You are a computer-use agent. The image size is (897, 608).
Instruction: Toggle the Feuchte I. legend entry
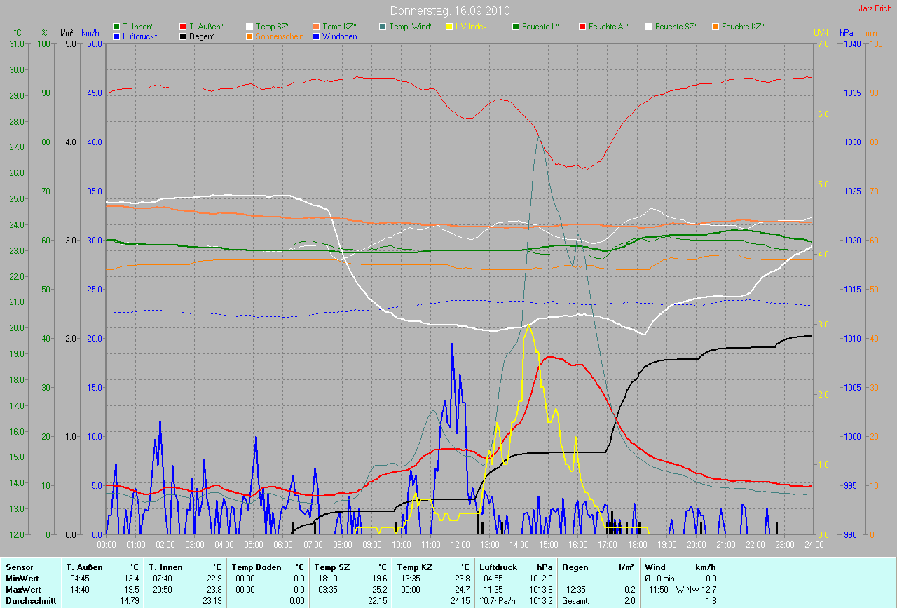(x=540, y=27)
